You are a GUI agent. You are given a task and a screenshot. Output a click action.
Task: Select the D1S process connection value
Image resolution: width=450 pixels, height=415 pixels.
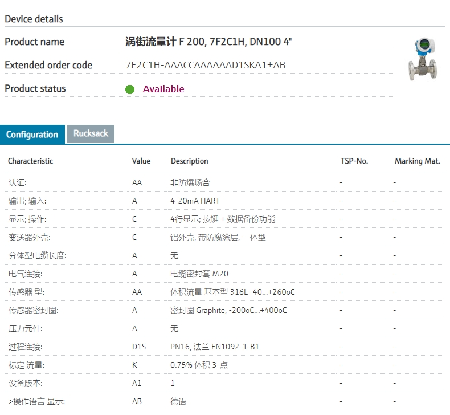pos(139,347)
